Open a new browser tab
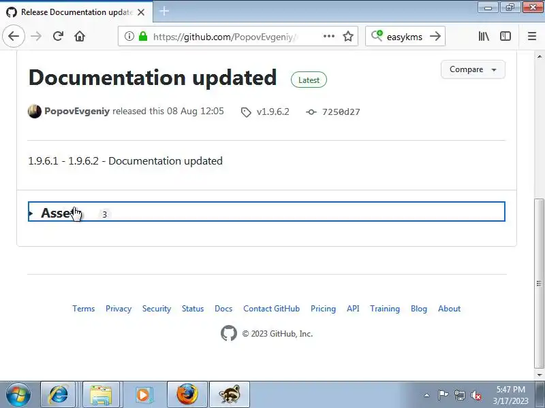This screenshot has width=545, height=408. click(x=164, y=11)
